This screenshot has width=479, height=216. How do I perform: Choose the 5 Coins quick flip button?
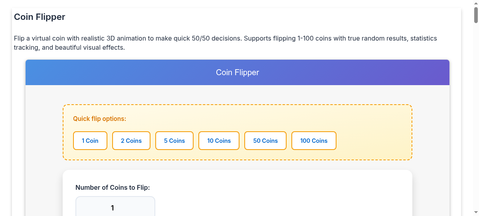tap(174, 141)
